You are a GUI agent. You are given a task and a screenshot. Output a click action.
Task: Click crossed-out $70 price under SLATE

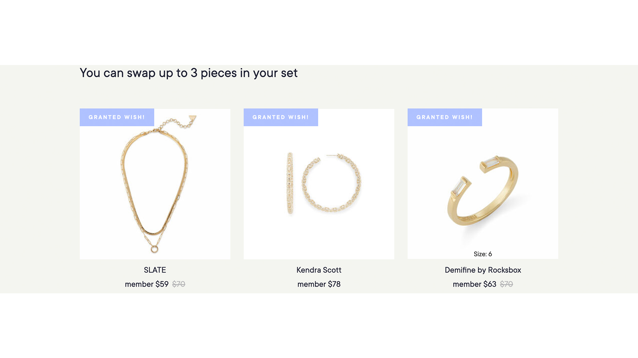click(x=179, y=284)
